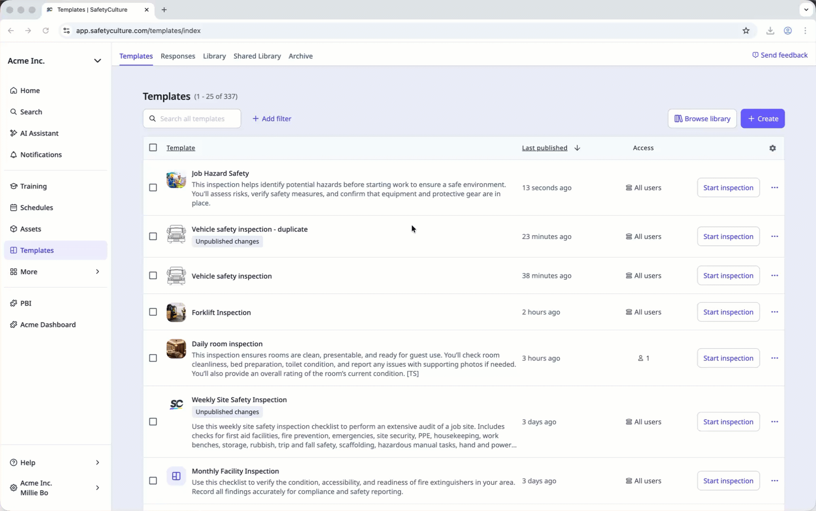Screen dimensions: 816x511
Task: Switch to the Responses tab
Action: point(178,56)
